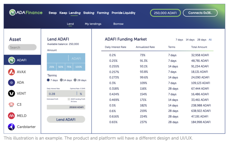Select the ADA asset icon
Screen dimensions: 229x143
[11, 82]
